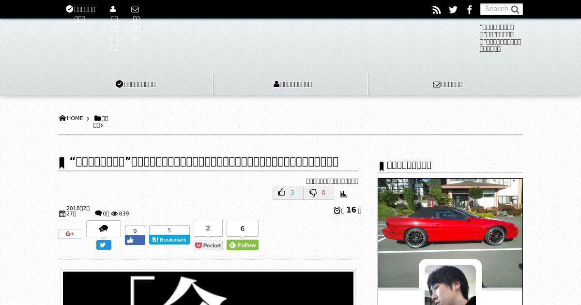Open the person menu item in top bar
The width and height of the screenshot is (581, 305).
114,28
